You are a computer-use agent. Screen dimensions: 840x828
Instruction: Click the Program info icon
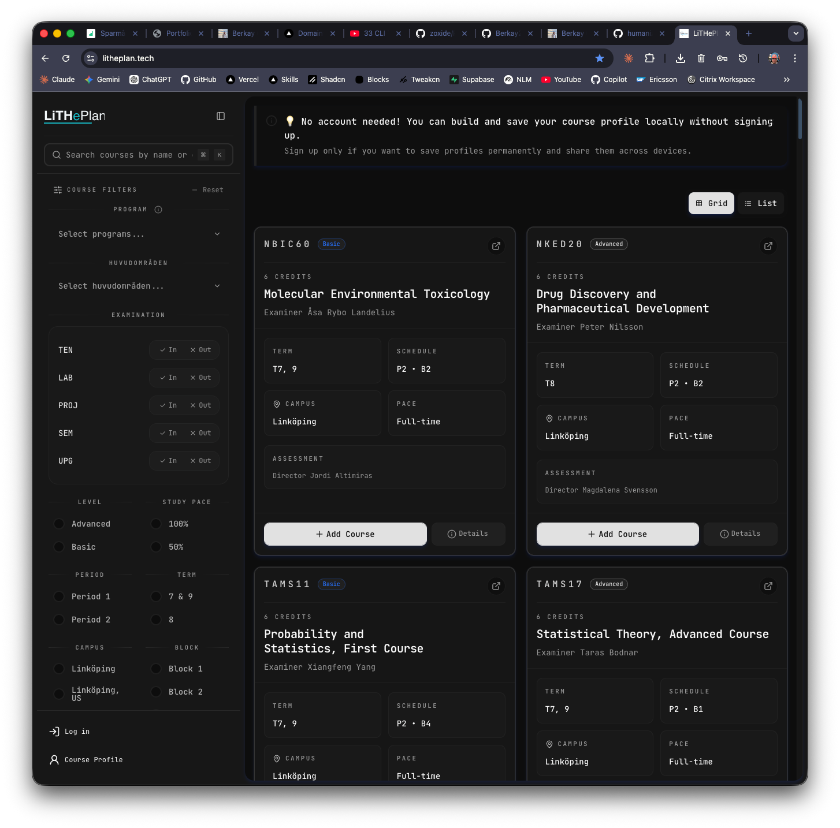pos(158,210)
